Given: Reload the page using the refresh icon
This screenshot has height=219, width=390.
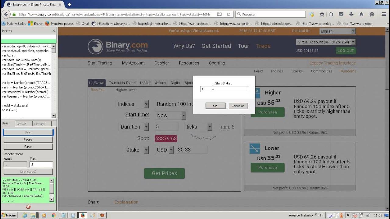Looking at the screenshot, I should [x=228, y=14].
